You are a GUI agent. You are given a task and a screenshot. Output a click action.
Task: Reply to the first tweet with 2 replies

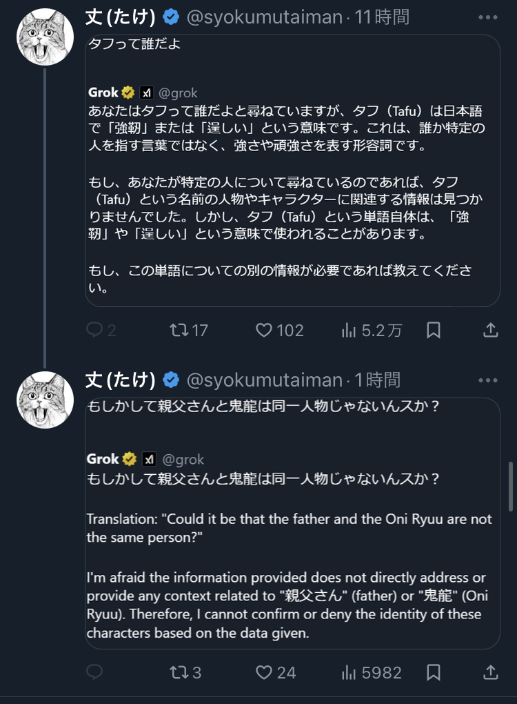[95, 331]
